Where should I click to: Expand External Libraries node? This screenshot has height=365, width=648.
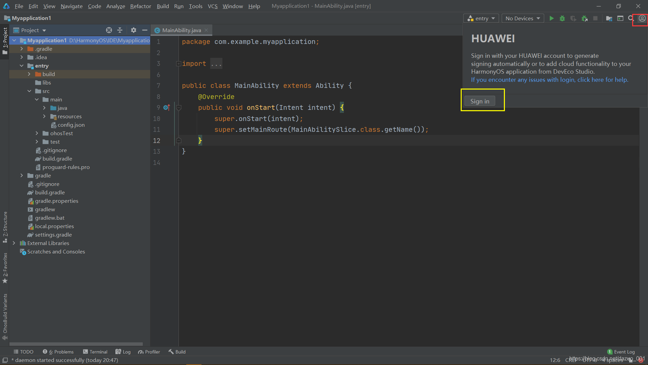pyautogui.click(x=14, y=243)
